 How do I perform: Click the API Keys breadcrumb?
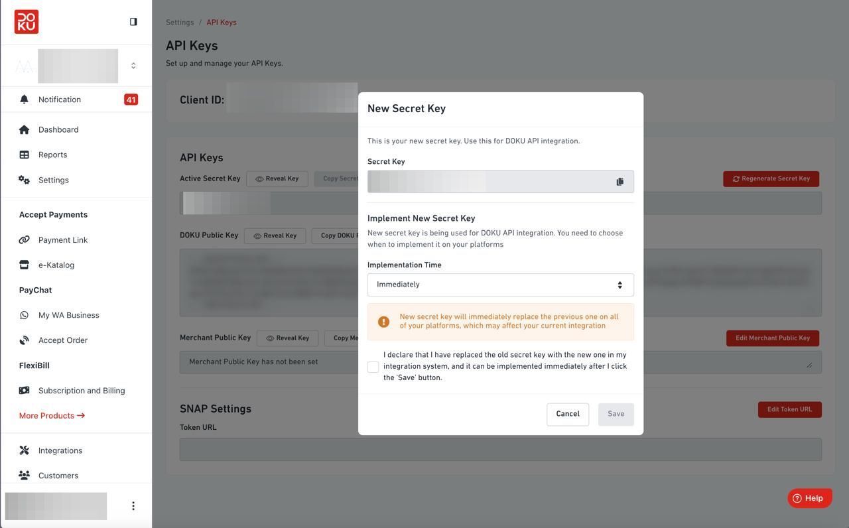[222, 23]
